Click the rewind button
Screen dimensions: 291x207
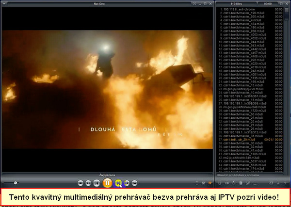click(x=88, y=183)
